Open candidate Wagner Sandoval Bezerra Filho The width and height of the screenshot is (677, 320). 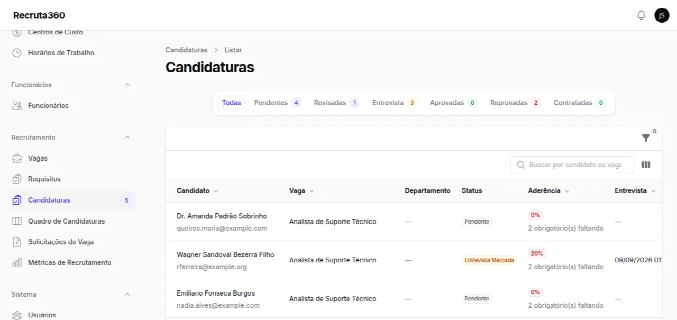pos(225,254)
